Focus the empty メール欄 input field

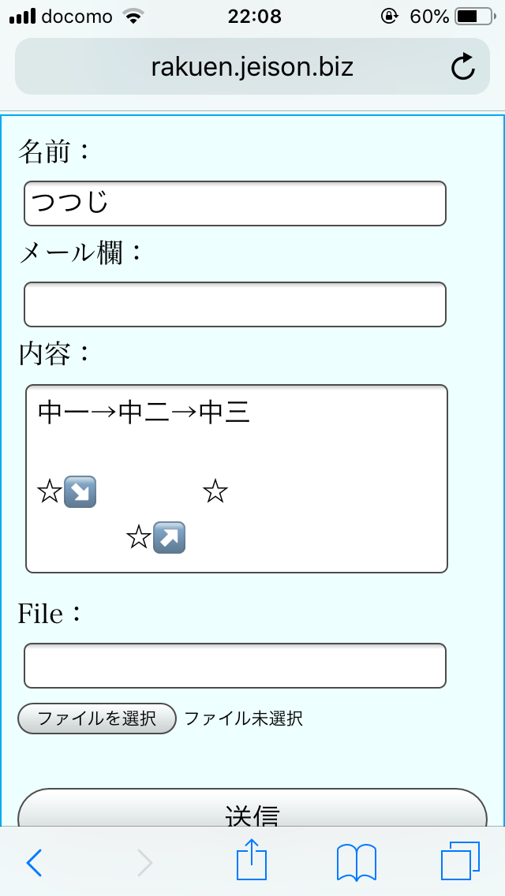point(235,304)
